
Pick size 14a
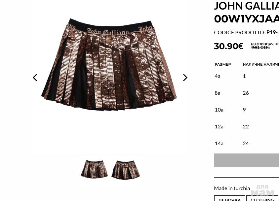pyautogui.click(x=246, y=144)
